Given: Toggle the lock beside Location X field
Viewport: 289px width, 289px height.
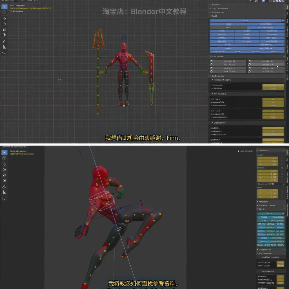Looking at the screenshot, I should (282, 158).
